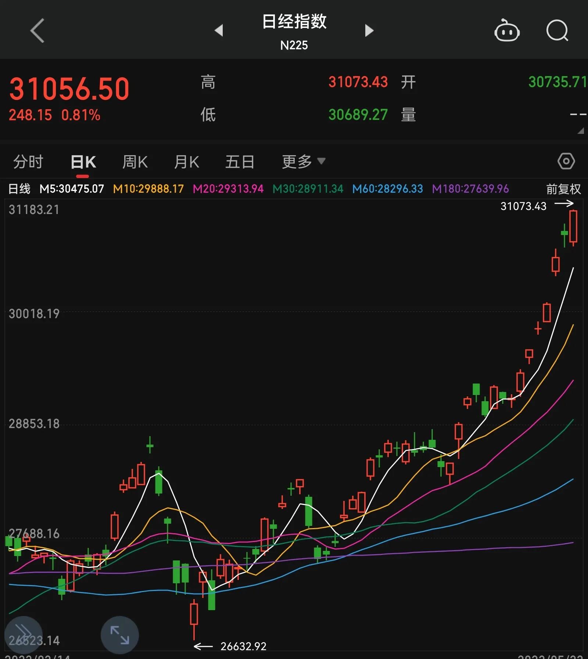588x659 pixels.
Task: Tap the low price value 30689.27
Action: 358,115
